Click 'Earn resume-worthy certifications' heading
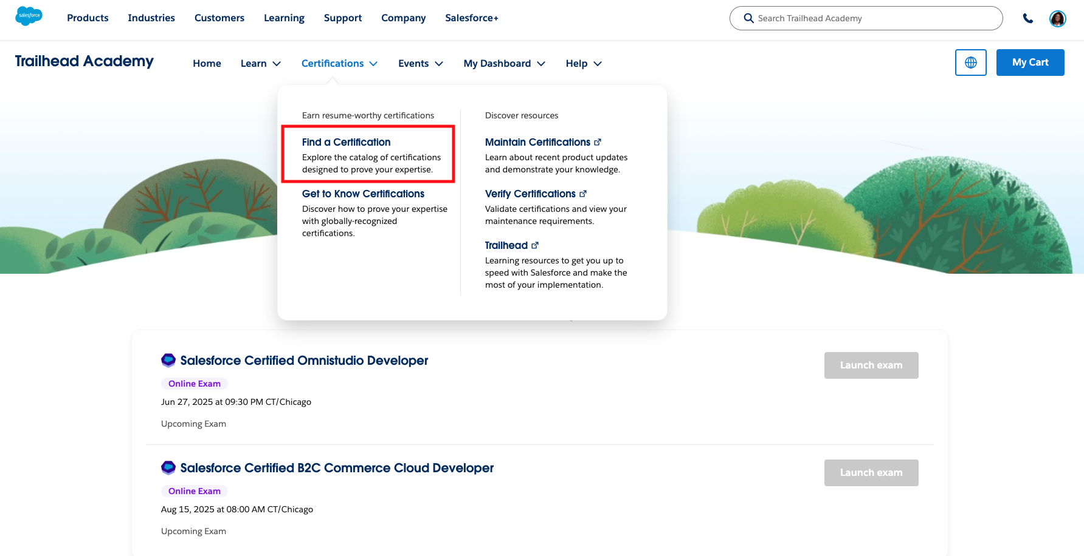 coord(368,115)
